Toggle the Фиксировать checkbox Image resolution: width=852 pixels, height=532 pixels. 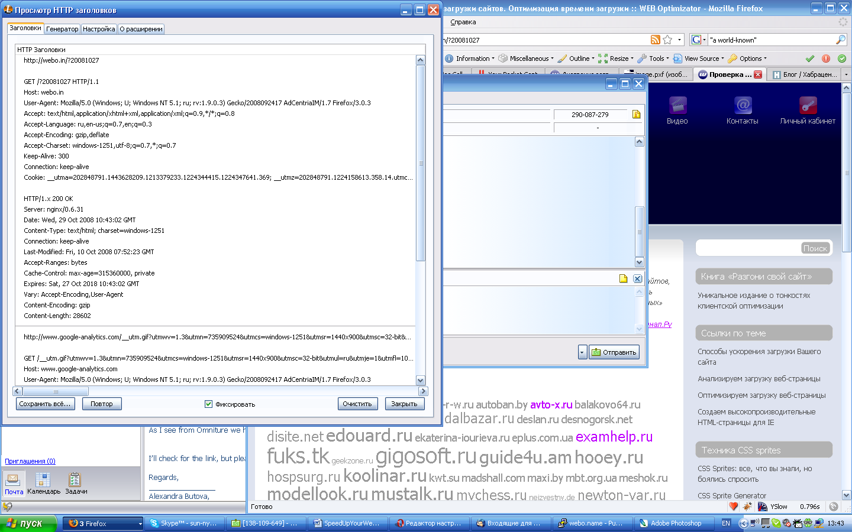coord(208,404)
